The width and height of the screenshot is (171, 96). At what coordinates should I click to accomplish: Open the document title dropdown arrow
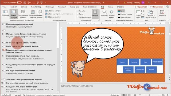click(x=104, y=3)
